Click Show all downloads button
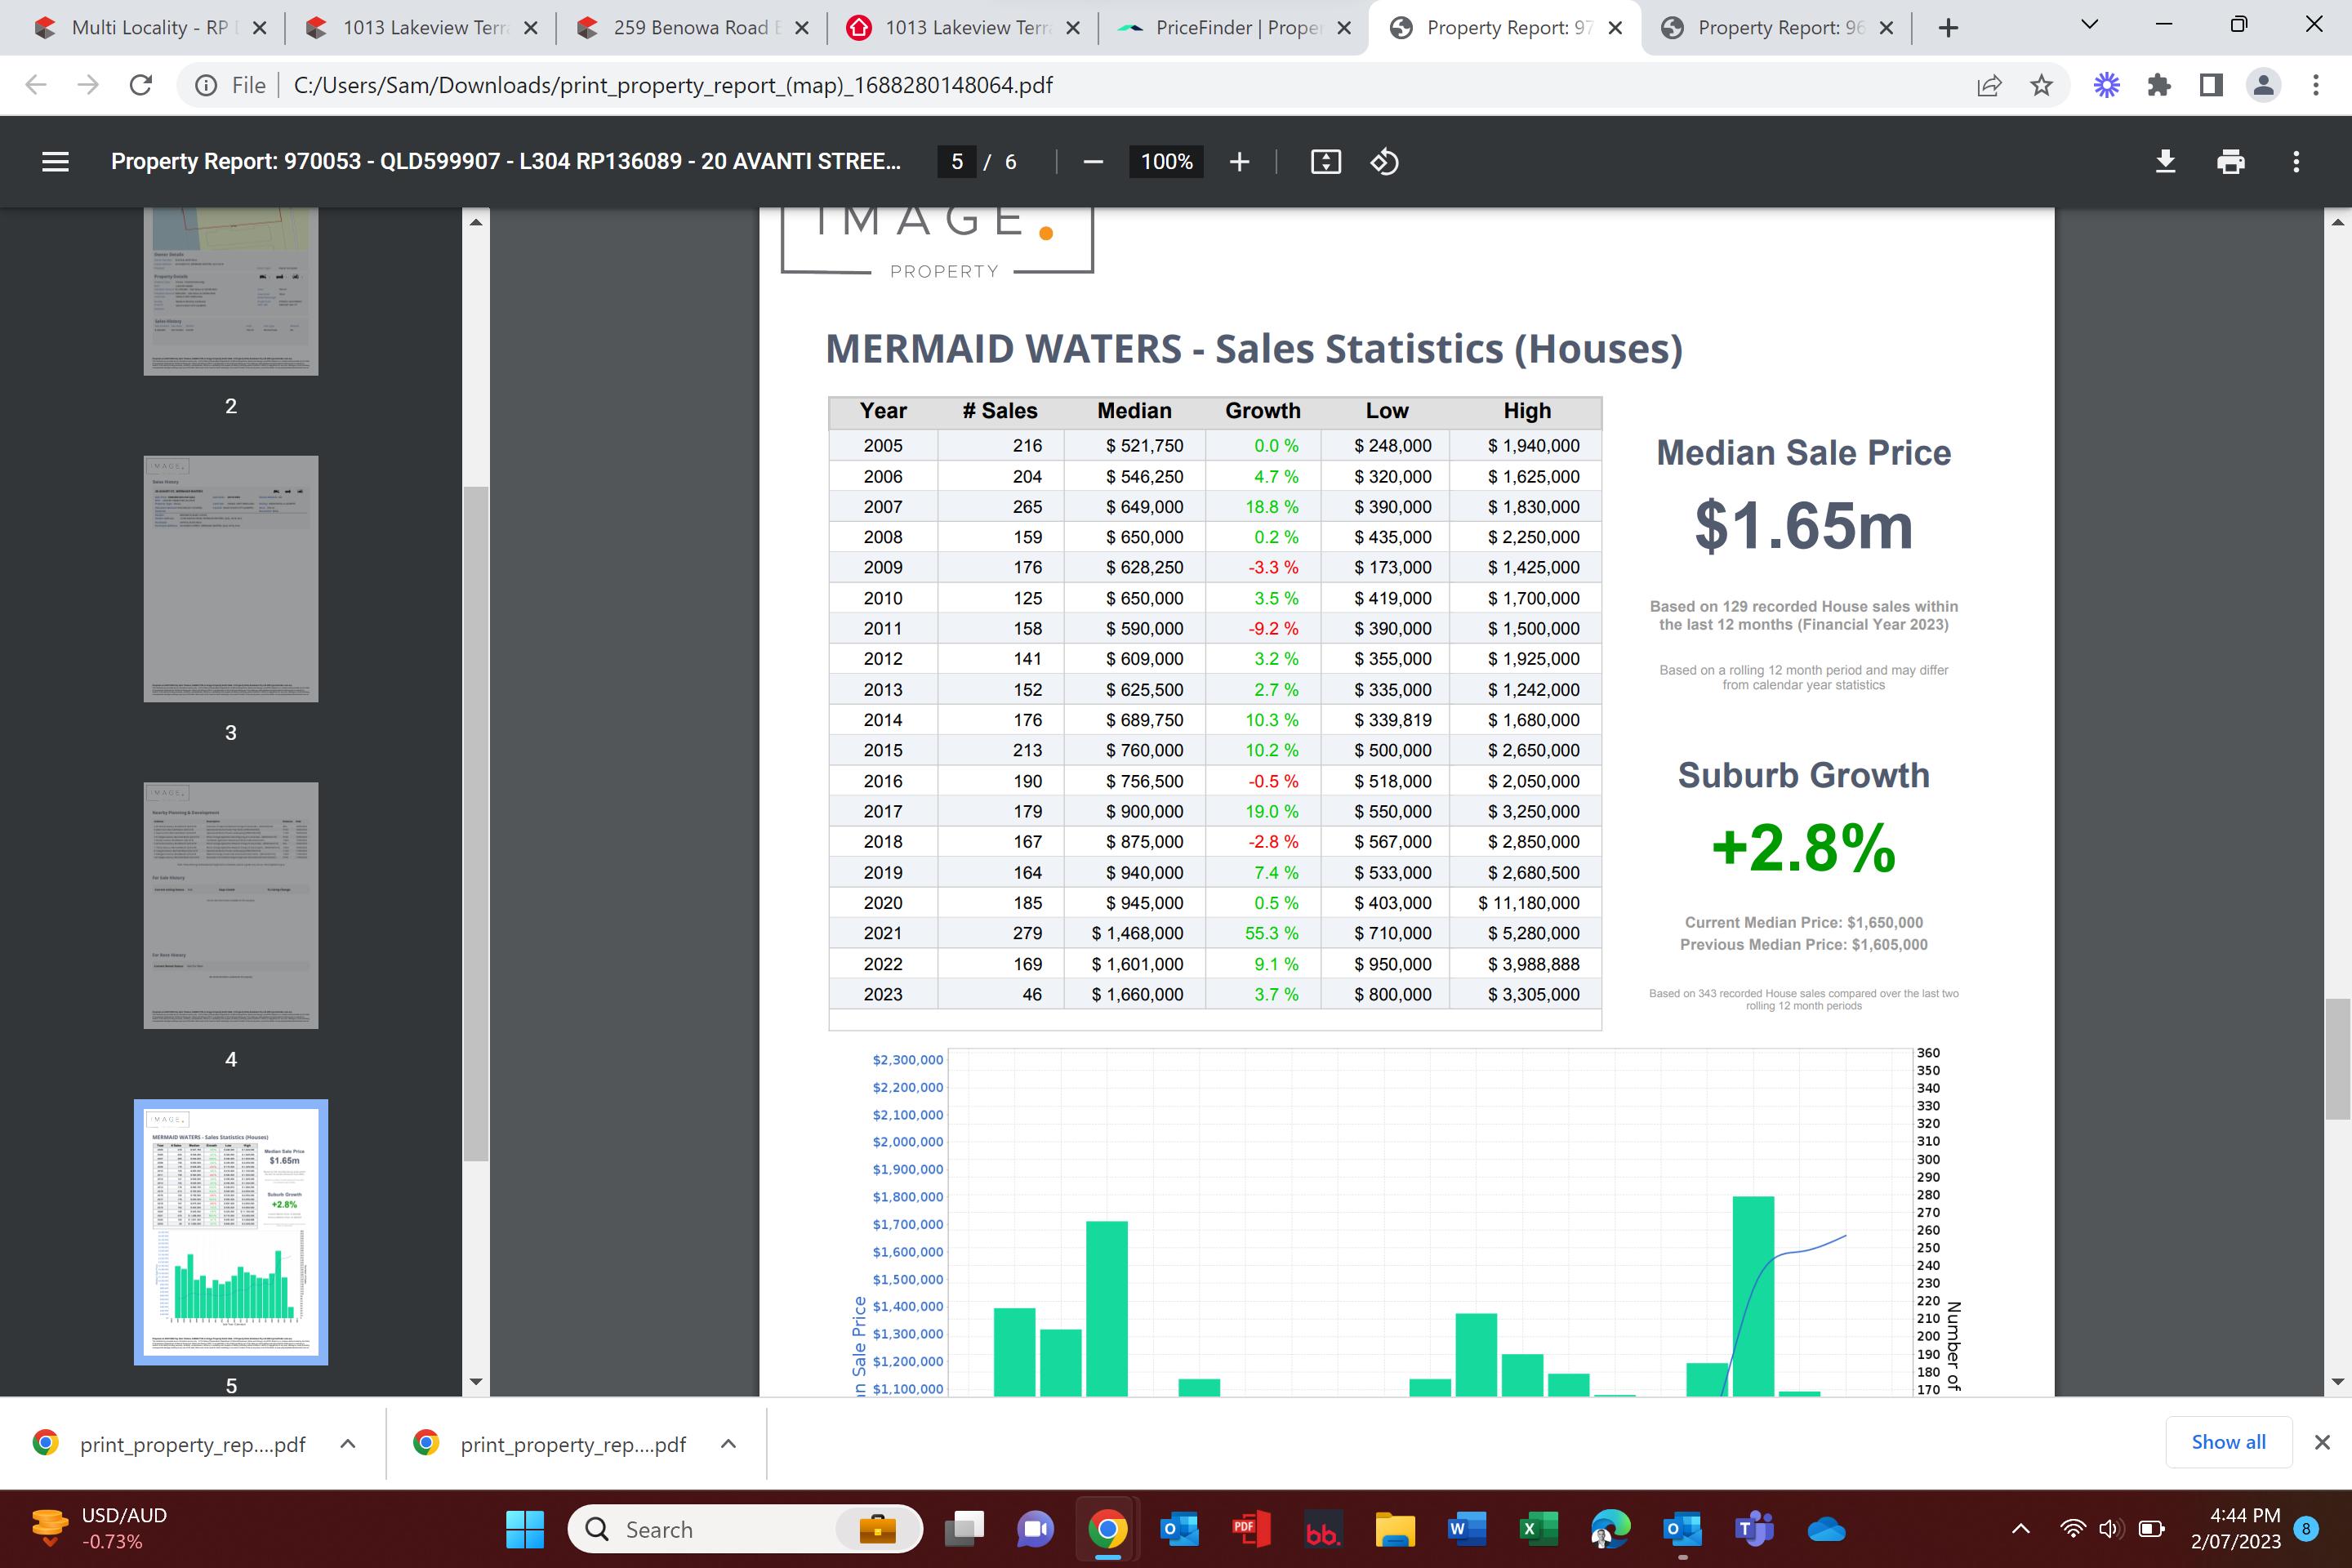Screen dimensions: 2352x1568 coord(2228,1441)
